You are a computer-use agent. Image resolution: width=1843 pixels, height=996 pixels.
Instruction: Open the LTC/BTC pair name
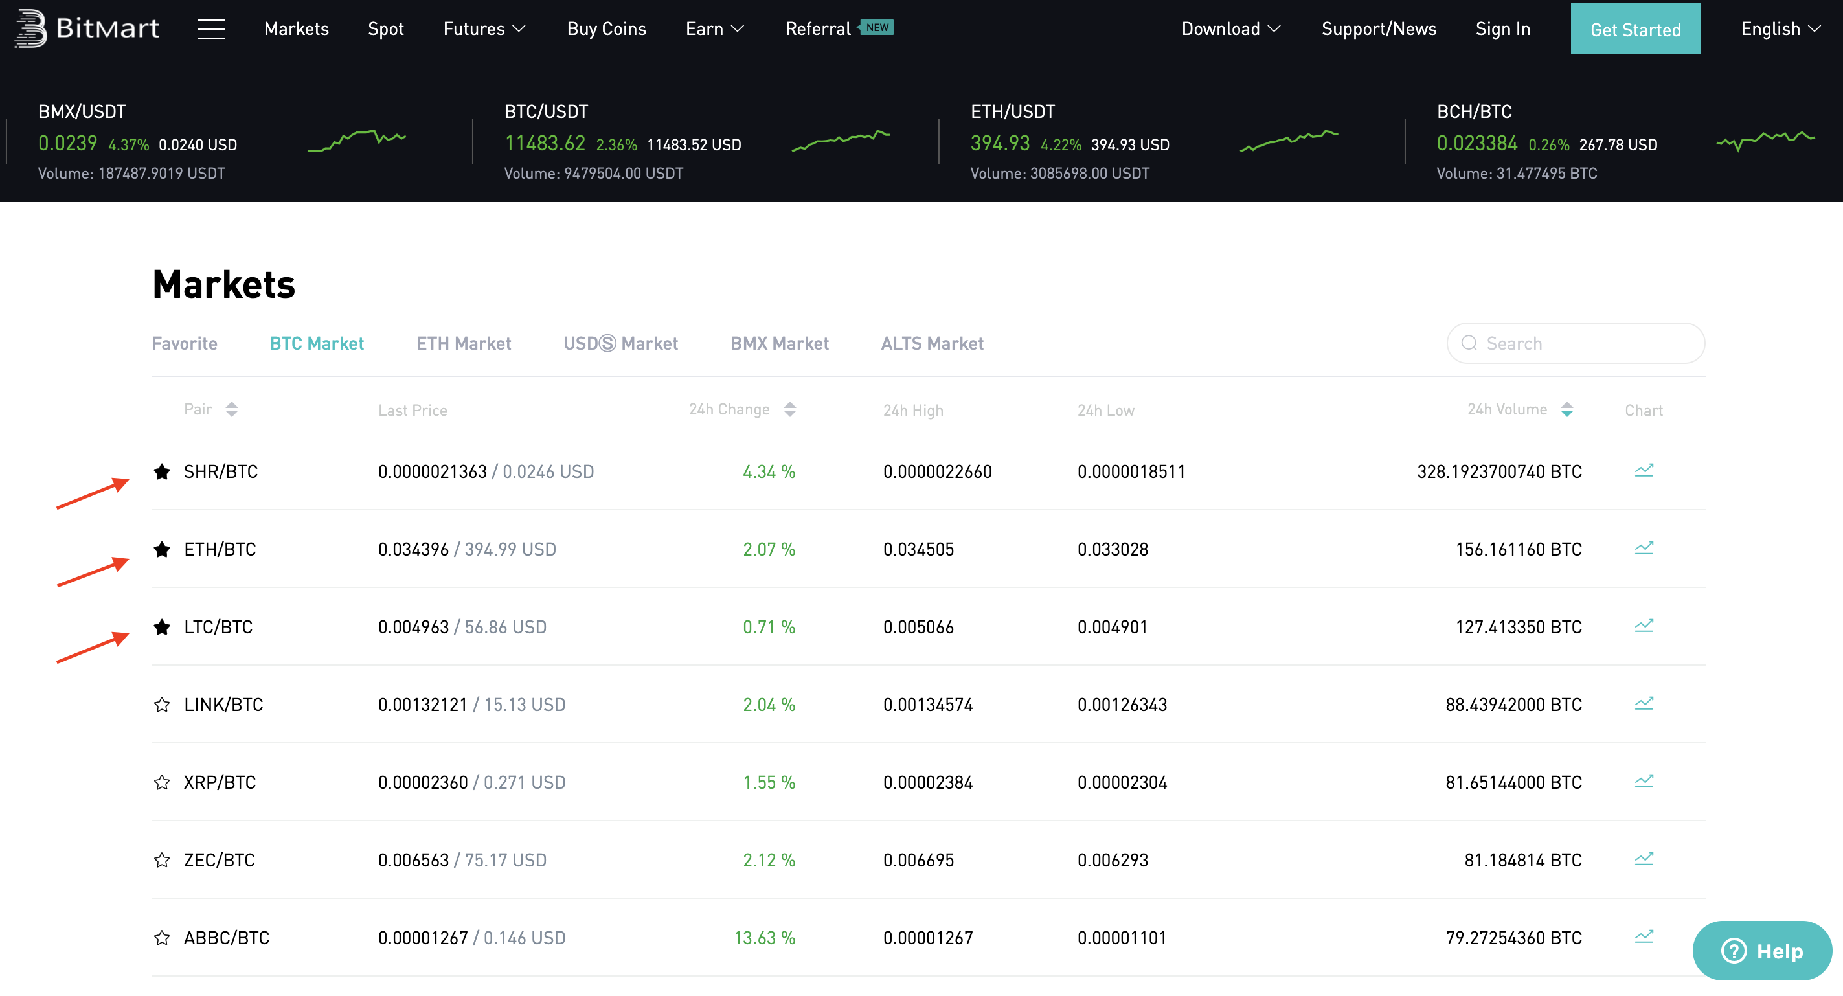pyautogui.click(x=218, y=627)
